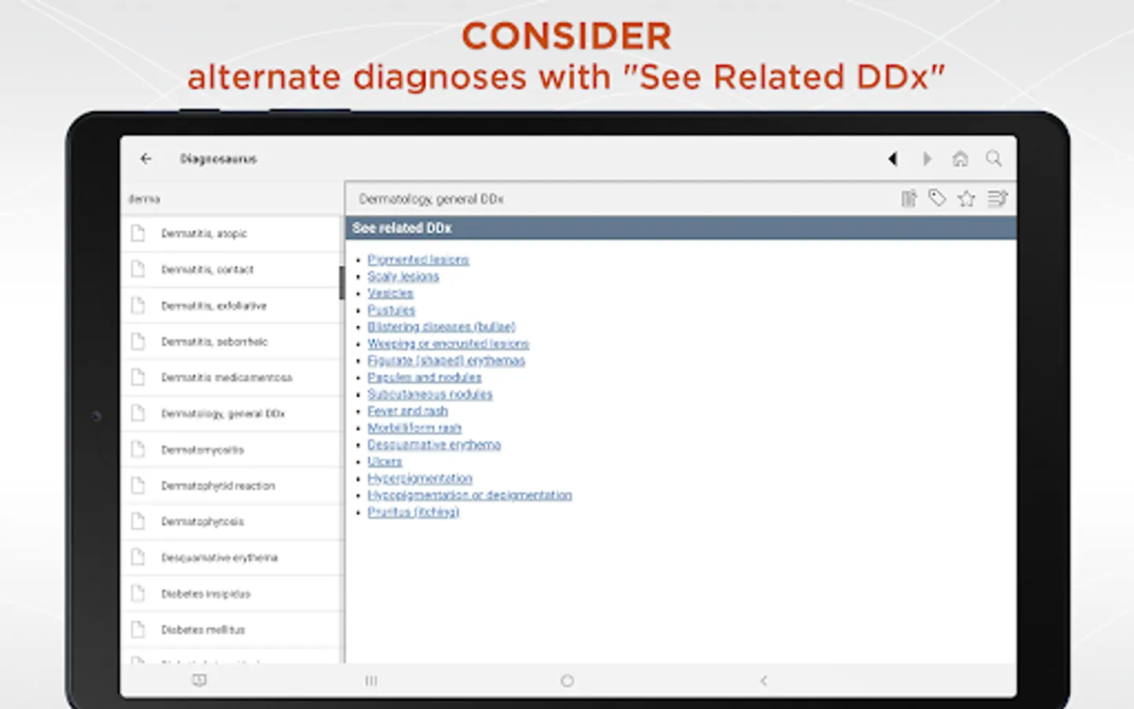
Task: Click document icon of Dermatomyositis
Action: click(x=139, y=449)
